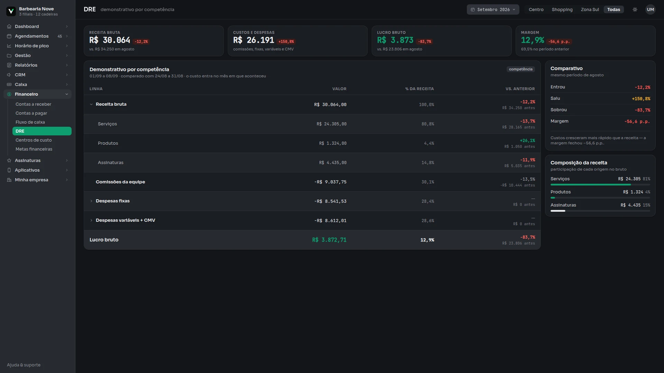Open Centros de custo page

click(x=42, y=140)
